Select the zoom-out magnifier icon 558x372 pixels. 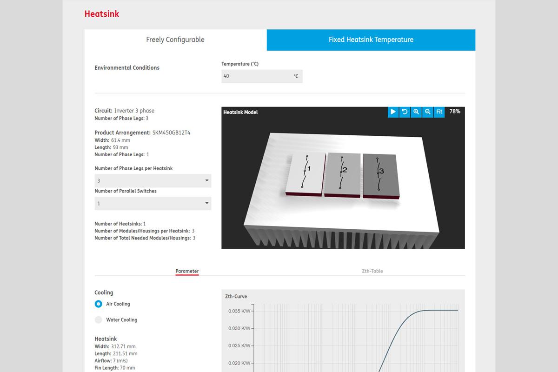click(x=428, y=112)
